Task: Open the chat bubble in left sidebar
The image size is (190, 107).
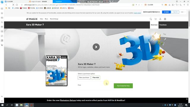Action: tap(2, 36)
